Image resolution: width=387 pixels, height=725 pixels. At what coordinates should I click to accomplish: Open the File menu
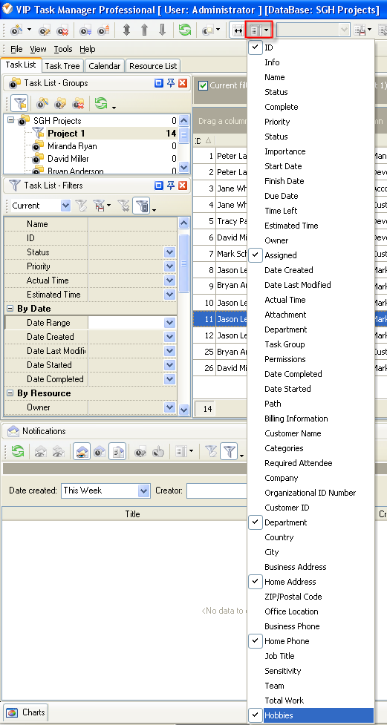(16, 49)
